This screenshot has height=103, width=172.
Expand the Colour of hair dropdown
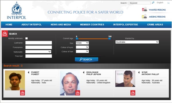pyautogui.click(x=82, y=51)
